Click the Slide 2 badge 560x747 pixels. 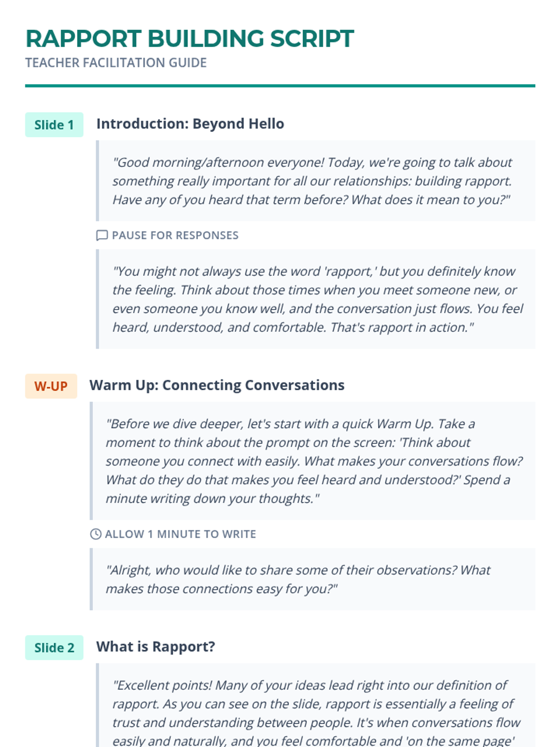[54, 648]
